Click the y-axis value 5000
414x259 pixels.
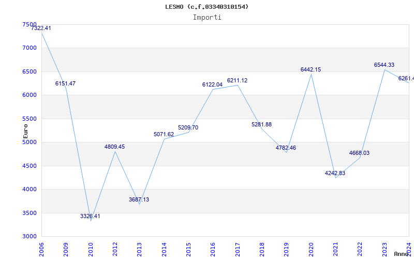point(29,142)
